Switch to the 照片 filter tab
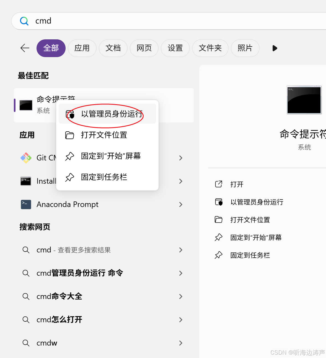 click(245, 48)
